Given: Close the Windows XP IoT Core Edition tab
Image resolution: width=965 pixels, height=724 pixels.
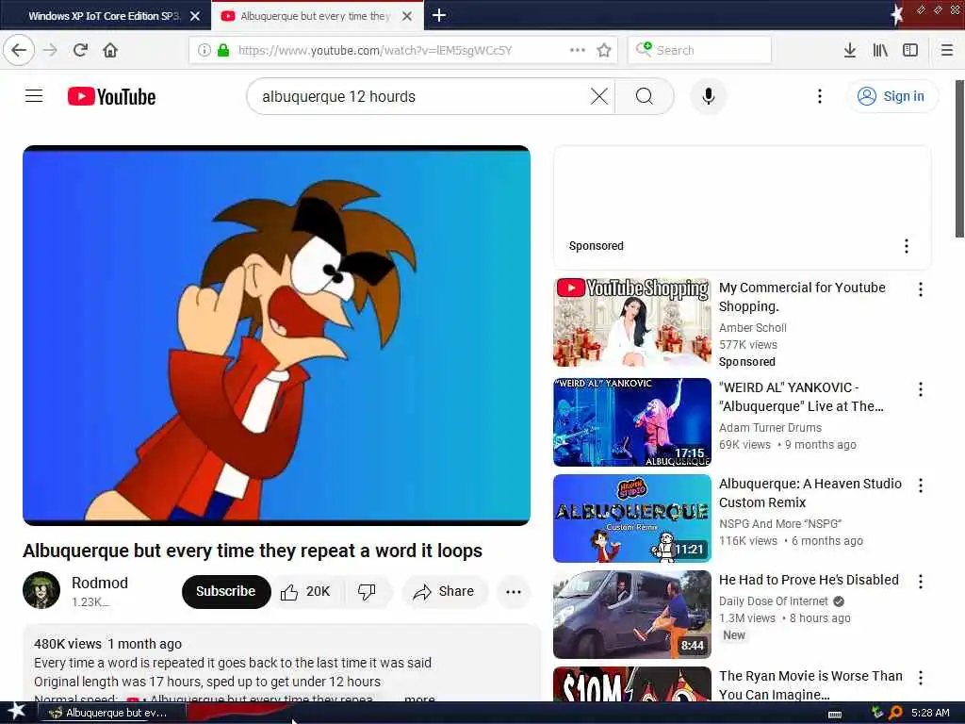Looking at the screenshot, I should [195, 16].
